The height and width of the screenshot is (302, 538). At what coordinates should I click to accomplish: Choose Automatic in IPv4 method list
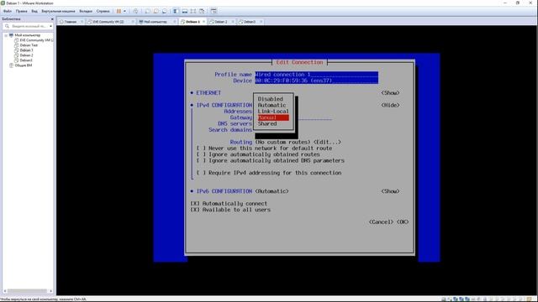coord(272,105)
